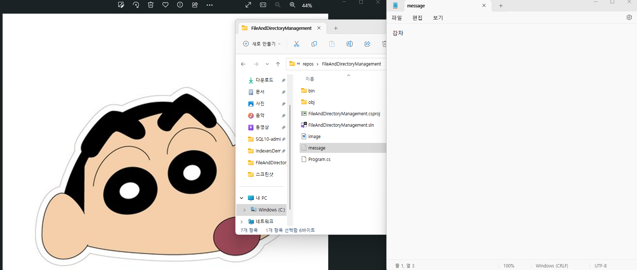Open the 편집 menu in Notepad
The image size is (637, 270).
pos(417,18)
